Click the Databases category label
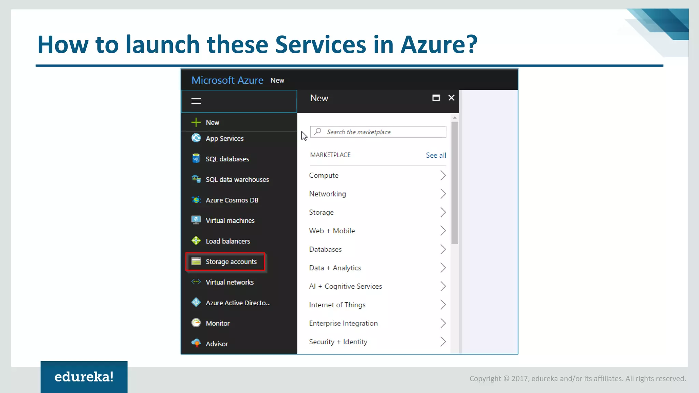699x393 pixels. pos(325,249)
